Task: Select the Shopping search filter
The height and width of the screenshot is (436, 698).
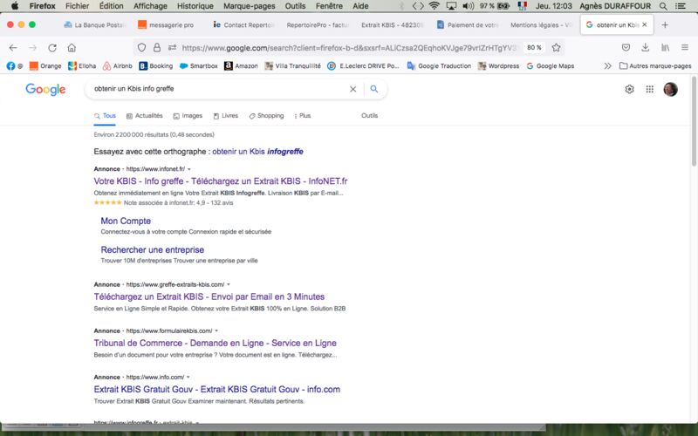Action: 266,116
